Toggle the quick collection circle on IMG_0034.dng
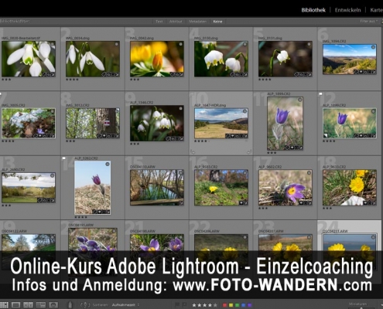Image resolution: width=383 pixels, height=309 pixels. [x=117, y=44]
